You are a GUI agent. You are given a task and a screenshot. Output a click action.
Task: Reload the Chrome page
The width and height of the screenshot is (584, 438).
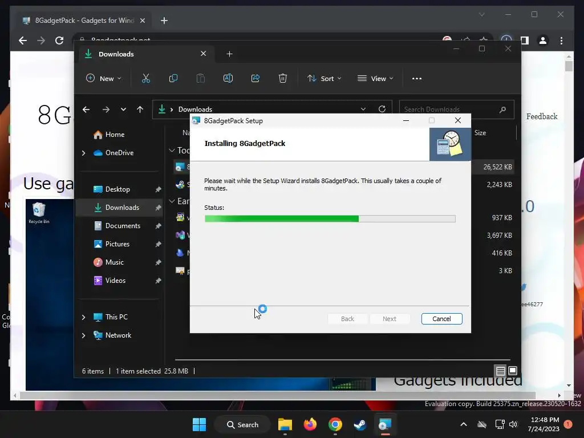59,40
